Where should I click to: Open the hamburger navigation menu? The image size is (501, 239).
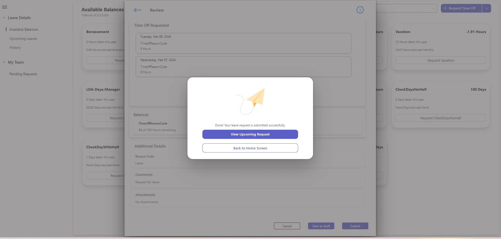point(5,7)
